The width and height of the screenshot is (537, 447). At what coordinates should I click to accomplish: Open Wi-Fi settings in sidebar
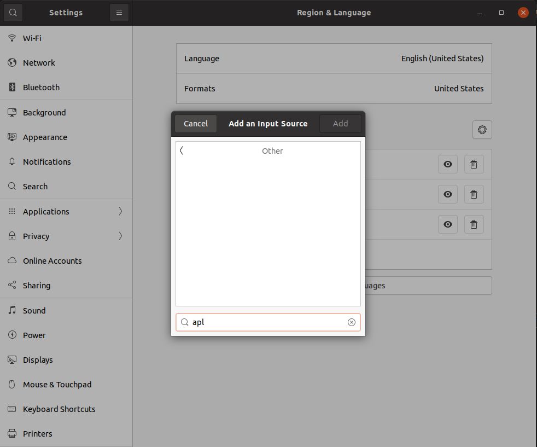click(66, 38)
